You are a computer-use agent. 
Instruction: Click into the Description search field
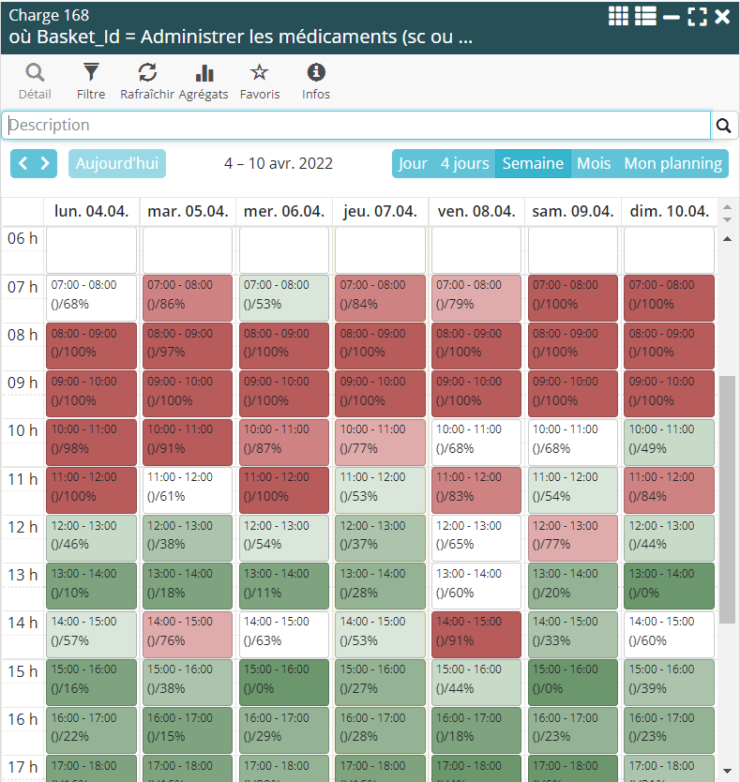click(356, 126)
